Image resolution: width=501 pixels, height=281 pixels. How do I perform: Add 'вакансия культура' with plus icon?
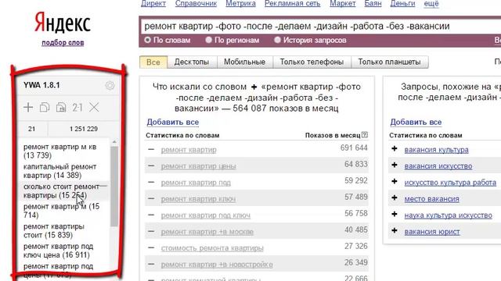[x=395, y=148]
